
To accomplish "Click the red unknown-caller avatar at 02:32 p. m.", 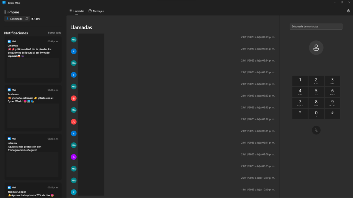I will point(73,122).
